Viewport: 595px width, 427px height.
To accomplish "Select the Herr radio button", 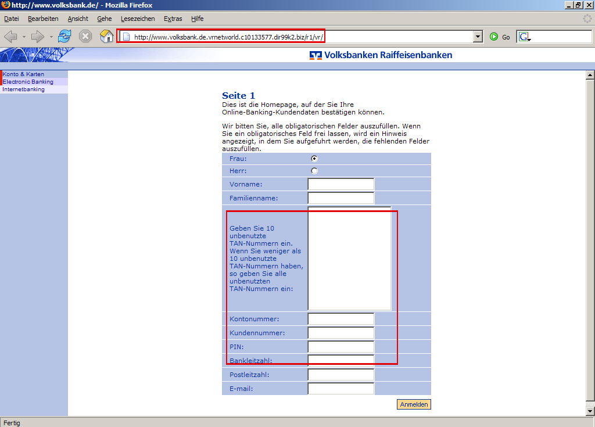I will click(x=314, y=171).
